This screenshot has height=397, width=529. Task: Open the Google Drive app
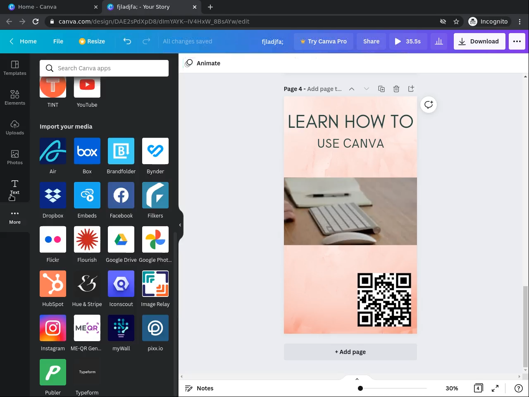click(121, 239)
